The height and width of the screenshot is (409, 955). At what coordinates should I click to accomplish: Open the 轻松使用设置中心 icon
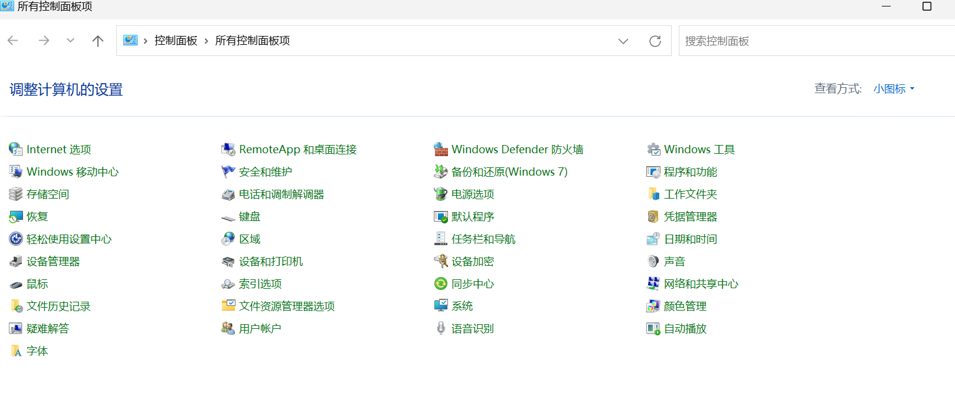[16, 239]
